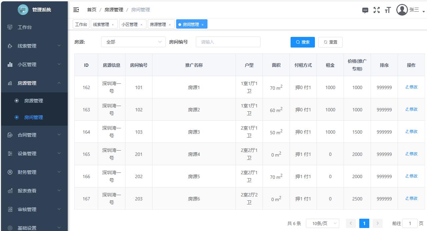Switch to the 工作台 tab
Screen dimensions: 427x231
click(81, 24)
